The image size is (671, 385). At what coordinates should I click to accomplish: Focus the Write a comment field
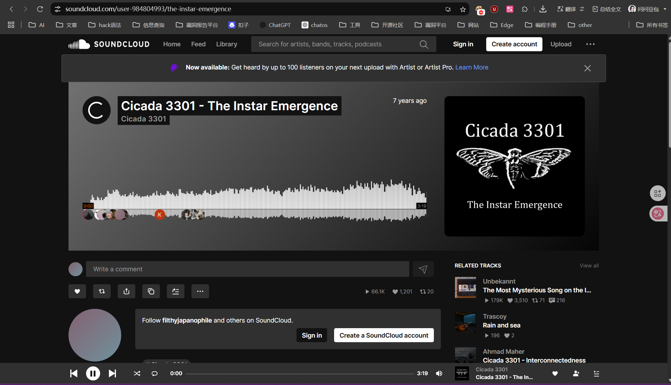pos(247,269)
